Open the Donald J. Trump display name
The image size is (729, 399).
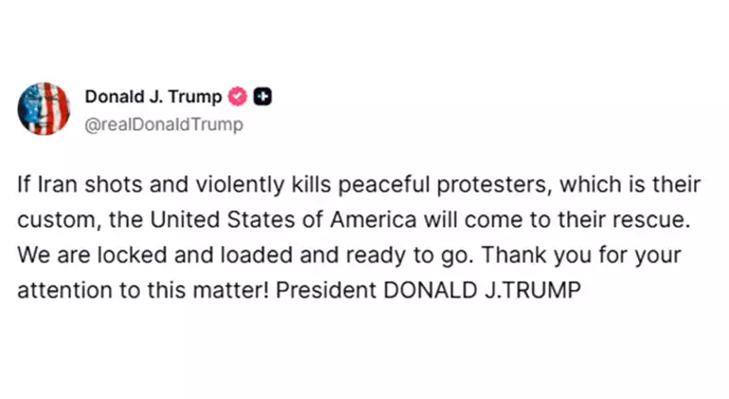153,97
